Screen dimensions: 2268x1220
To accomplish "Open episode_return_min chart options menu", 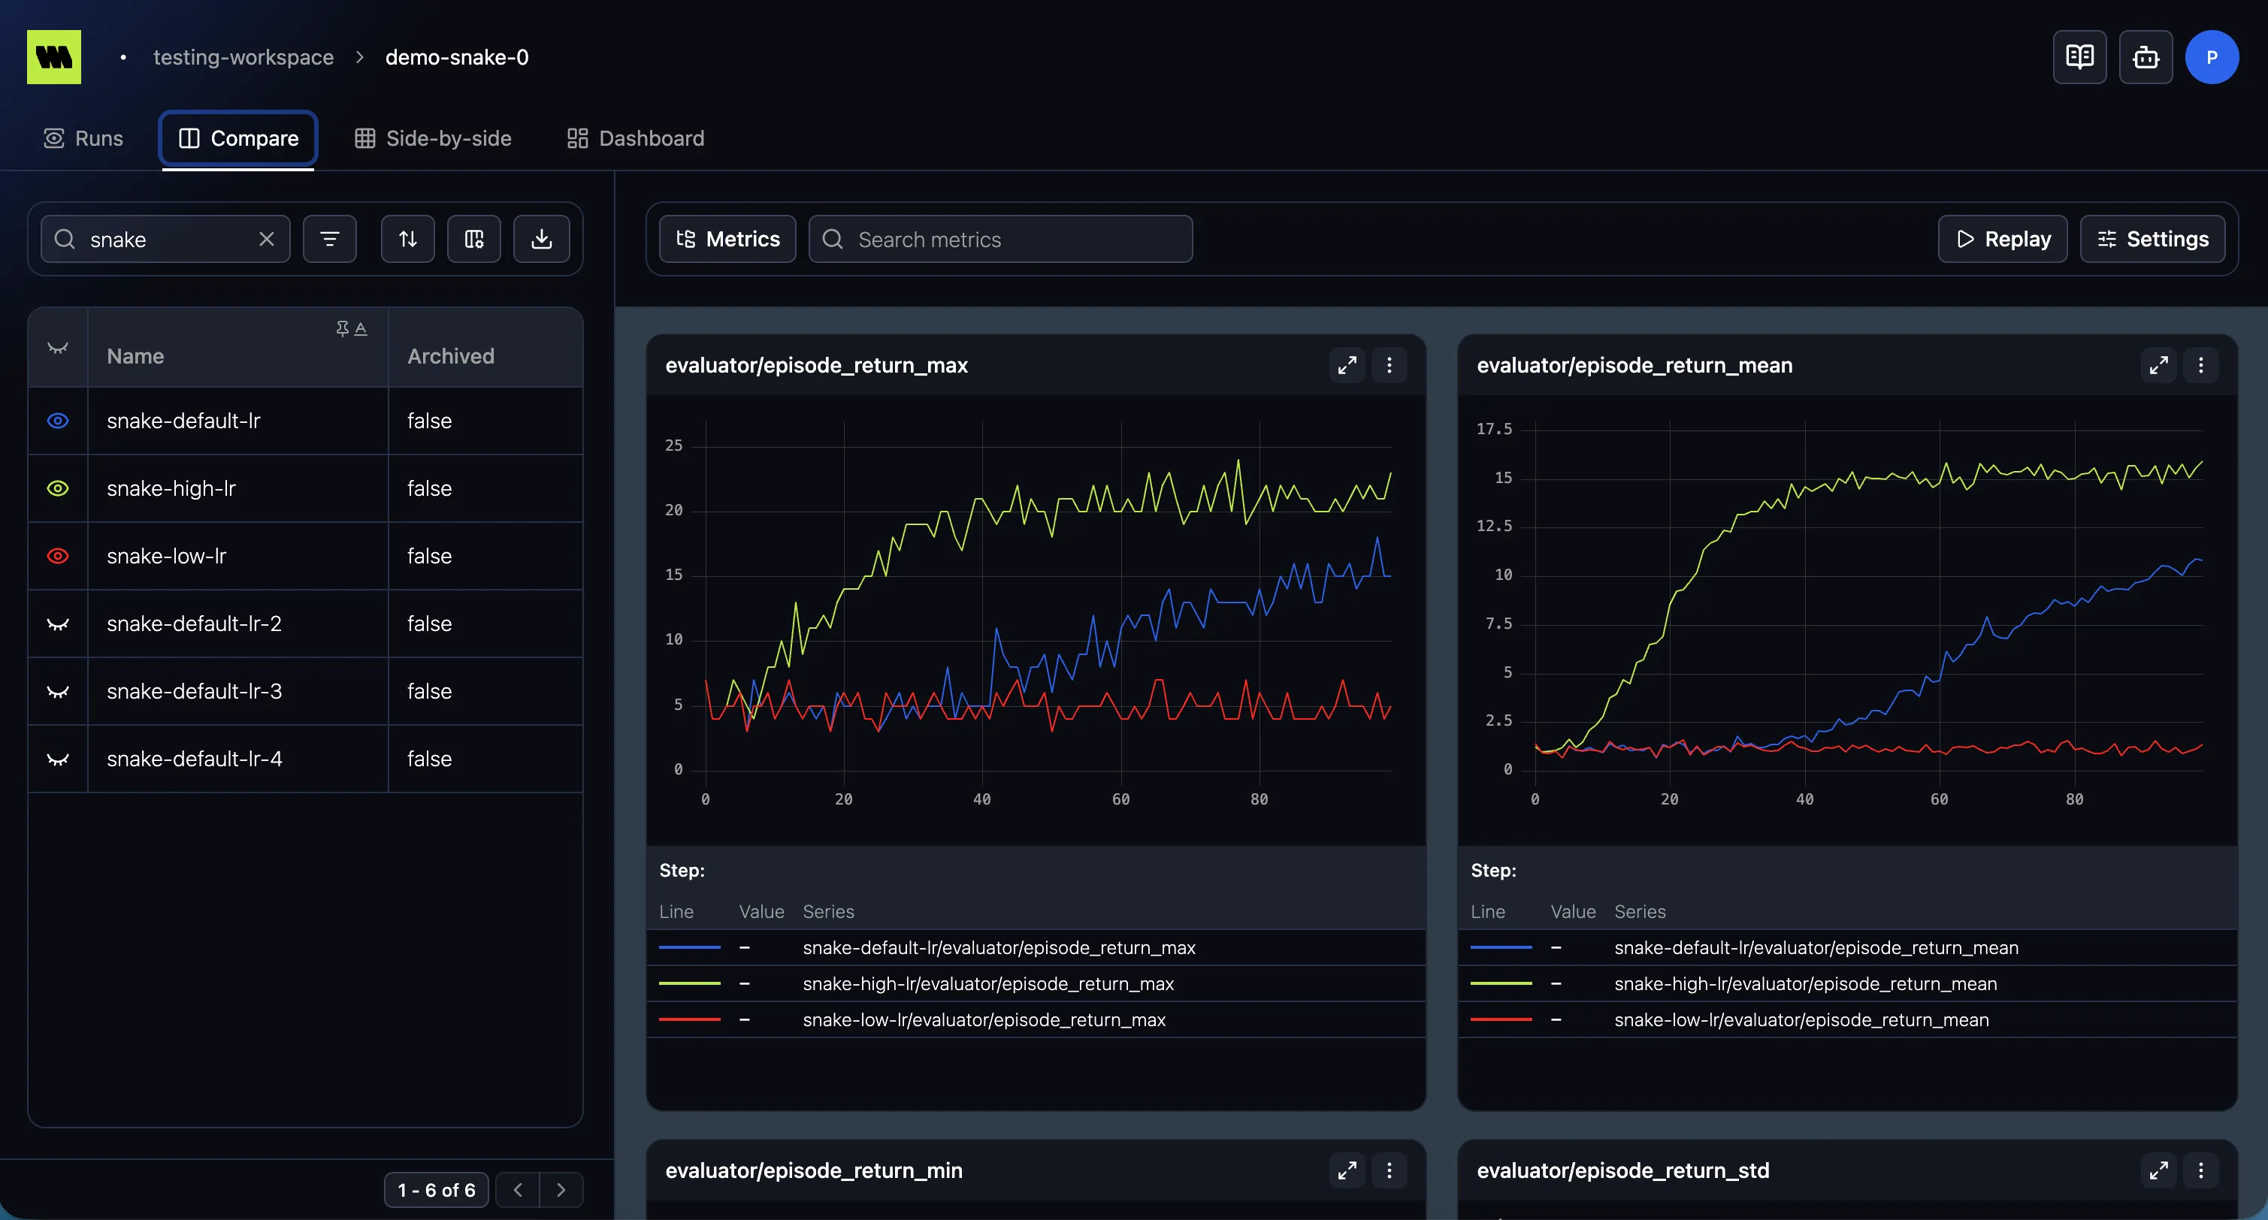I will pos(1390,1170).
